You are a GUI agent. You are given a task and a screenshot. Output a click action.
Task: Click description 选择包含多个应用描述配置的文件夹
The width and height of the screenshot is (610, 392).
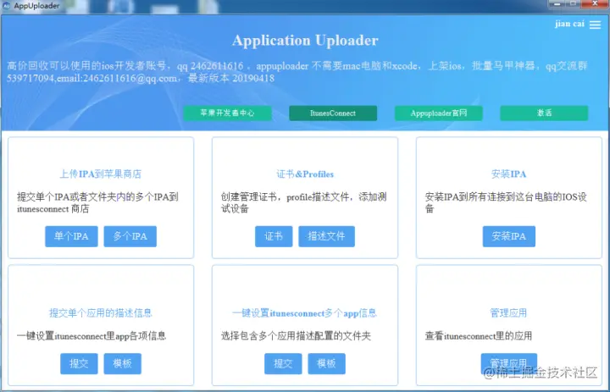click(296, 336)
